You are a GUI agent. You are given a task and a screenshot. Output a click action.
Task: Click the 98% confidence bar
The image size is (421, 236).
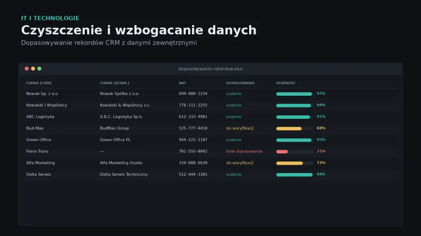295,175
